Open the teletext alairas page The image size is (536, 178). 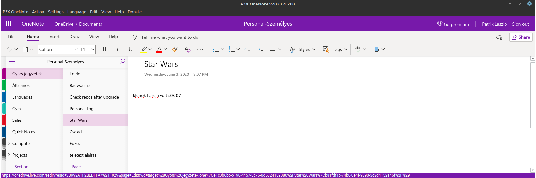point(96,155)
